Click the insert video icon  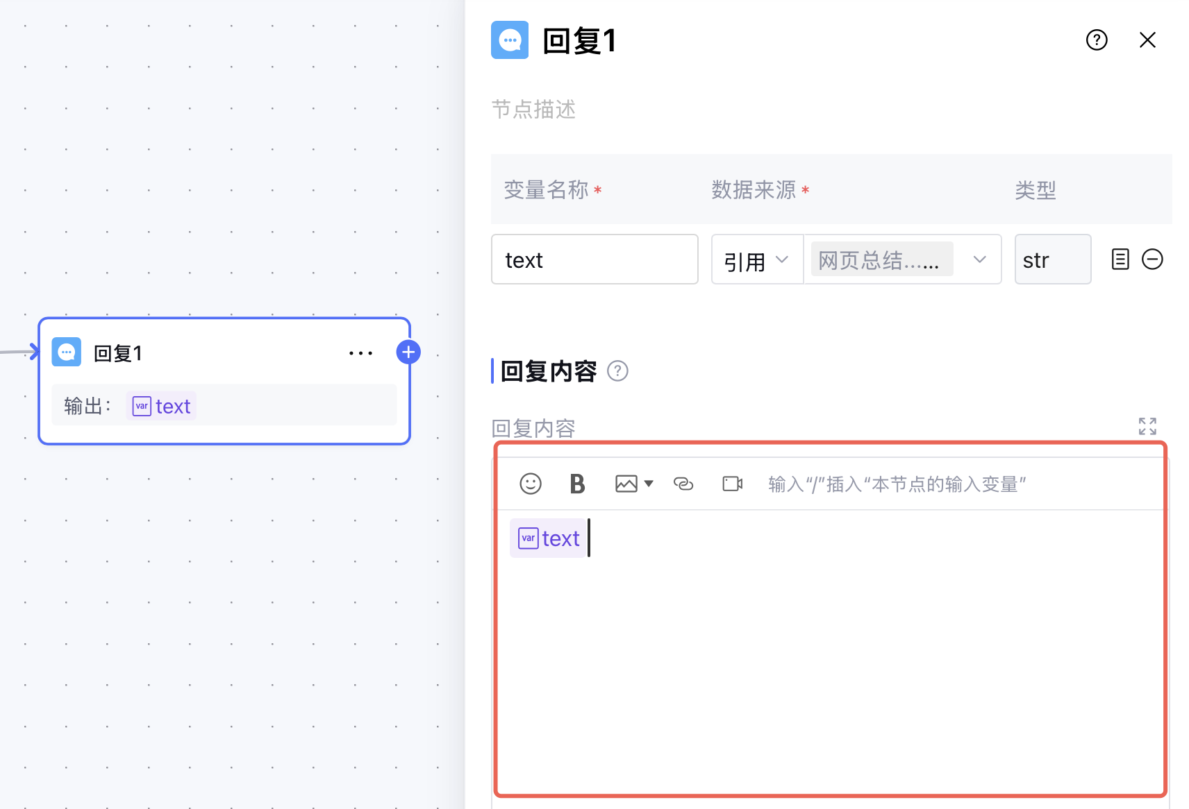coord(733,484)
